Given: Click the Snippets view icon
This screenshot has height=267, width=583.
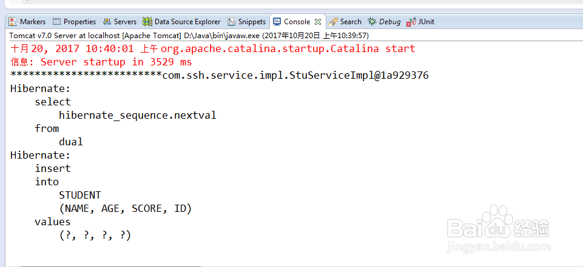Looking at the screenshot, I should click(232, 22).
